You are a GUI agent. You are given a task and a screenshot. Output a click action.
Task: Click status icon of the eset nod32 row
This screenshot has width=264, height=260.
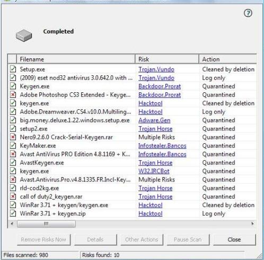(13, 77)
